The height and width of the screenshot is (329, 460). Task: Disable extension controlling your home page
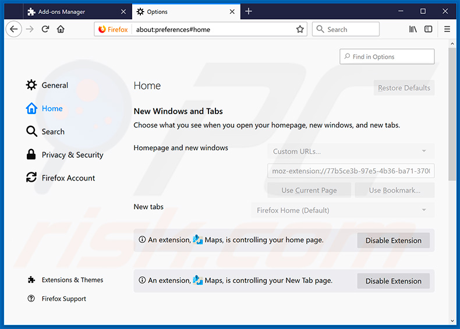click(394, 240)
